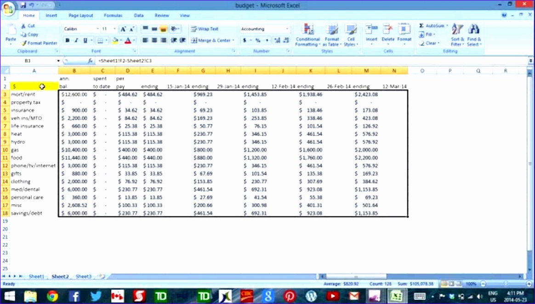Image resolution: width=535 pixels, height=304 pixels.
Task: Toggle Wrap Text on selected cells
Action: (205, 29)
